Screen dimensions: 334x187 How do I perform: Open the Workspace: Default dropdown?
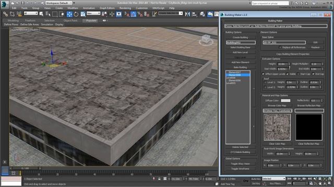[59, 3]
